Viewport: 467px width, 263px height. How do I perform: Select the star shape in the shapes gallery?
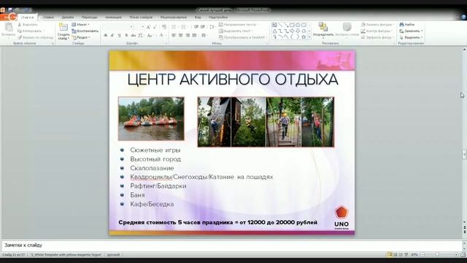coord(304,37)
